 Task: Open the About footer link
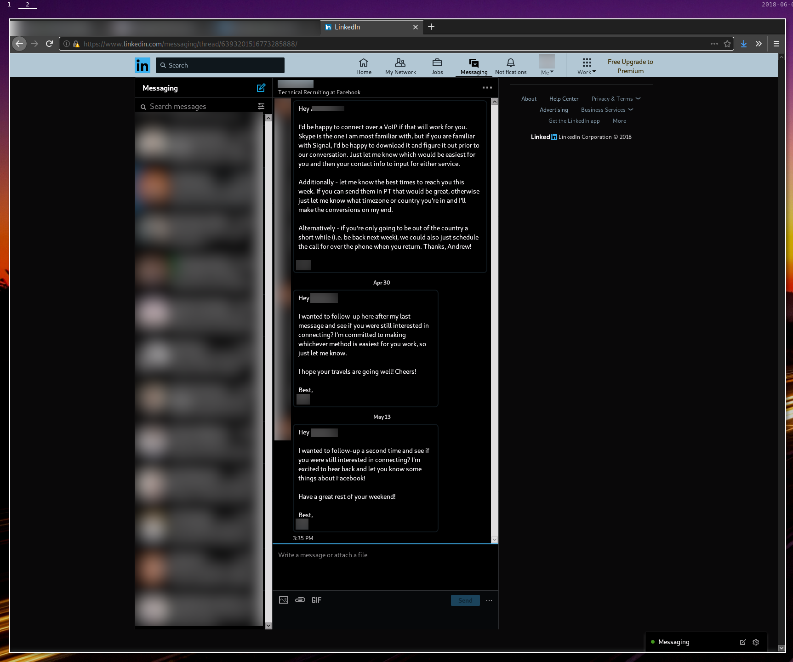pos(529,99)
